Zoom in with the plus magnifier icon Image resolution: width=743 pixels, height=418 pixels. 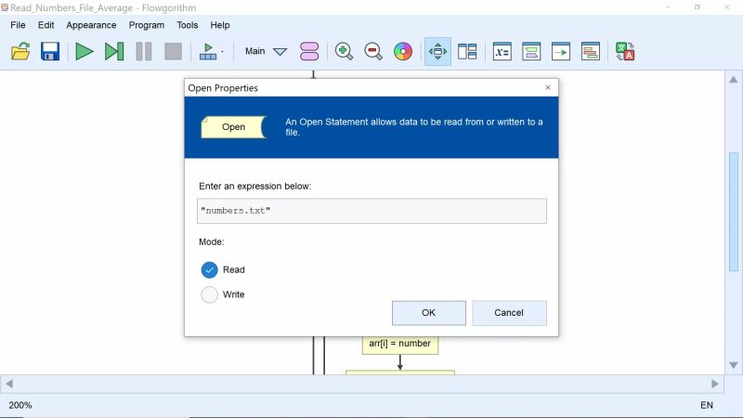344,51
